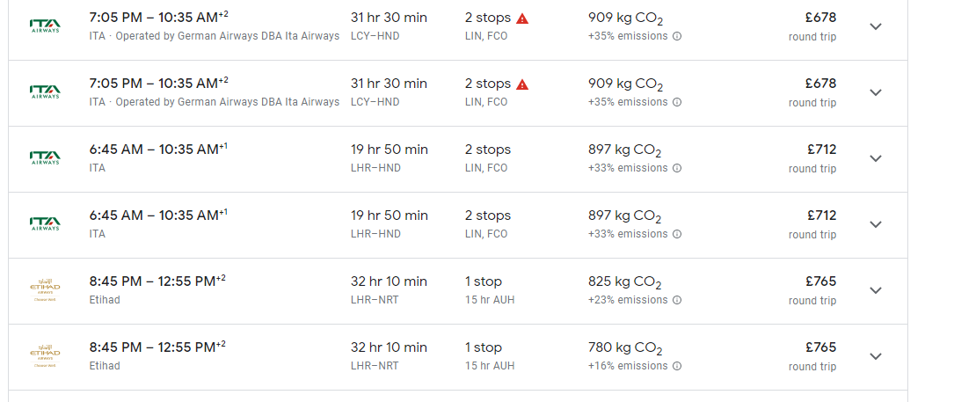Click the info icon beside +16% emissions

(x=677, y=366)
